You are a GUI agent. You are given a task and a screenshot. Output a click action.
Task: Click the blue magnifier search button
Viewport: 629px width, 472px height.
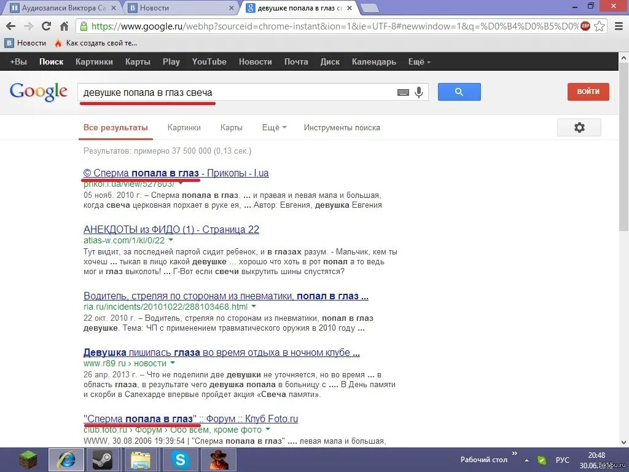(x=459, y=92)
